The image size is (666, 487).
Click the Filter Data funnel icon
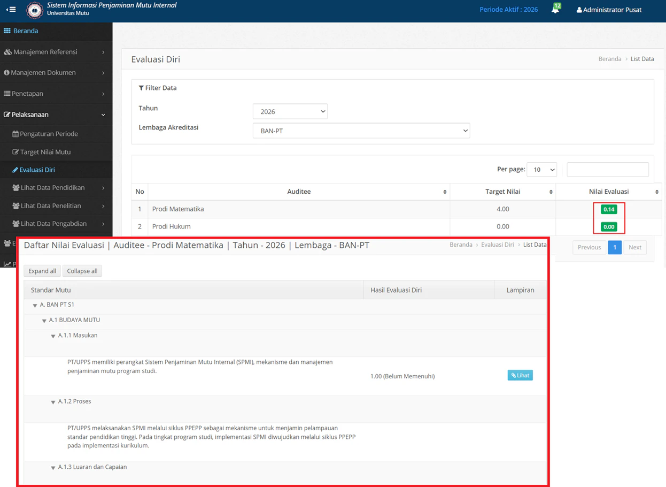point(141,87)
